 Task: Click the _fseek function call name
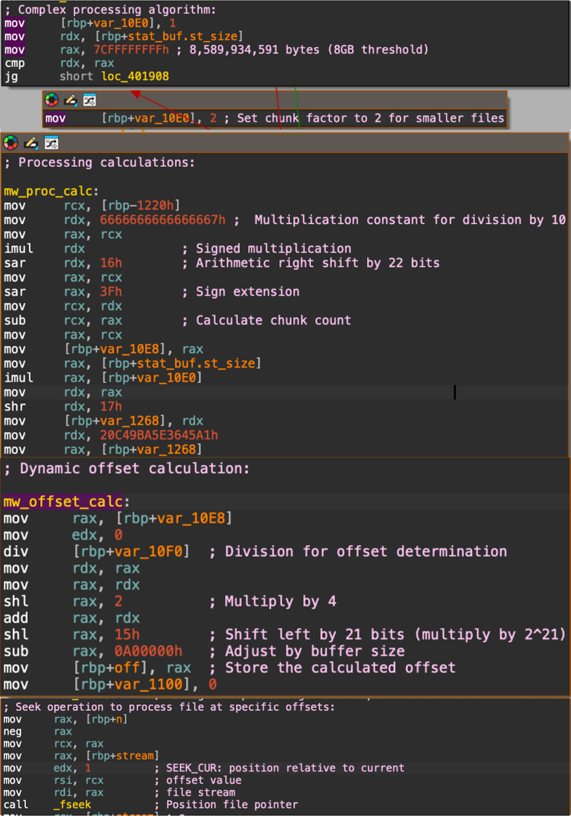pyautogui.click(x=73, y=804)
